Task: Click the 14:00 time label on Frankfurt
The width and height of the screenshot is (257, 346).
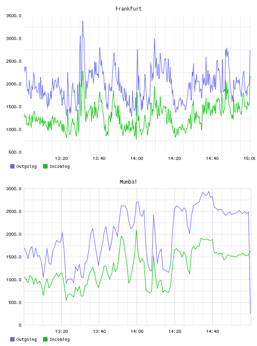Action: point(137,158)
